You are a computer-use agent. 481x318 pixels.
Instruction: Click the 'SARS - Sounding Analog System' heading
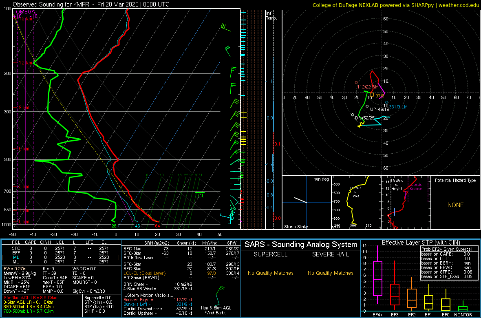(x=301, y=245)
